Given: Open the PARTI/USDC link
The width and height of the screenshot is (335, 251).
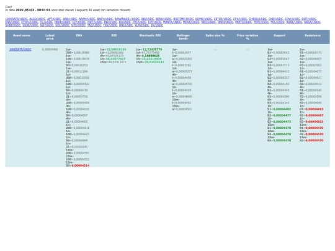Looking at the screenshot, I should (x=244, y=22).
